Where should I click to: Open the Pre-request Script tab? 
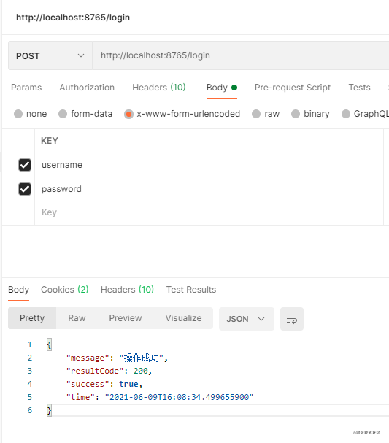(x=293, y=88)
